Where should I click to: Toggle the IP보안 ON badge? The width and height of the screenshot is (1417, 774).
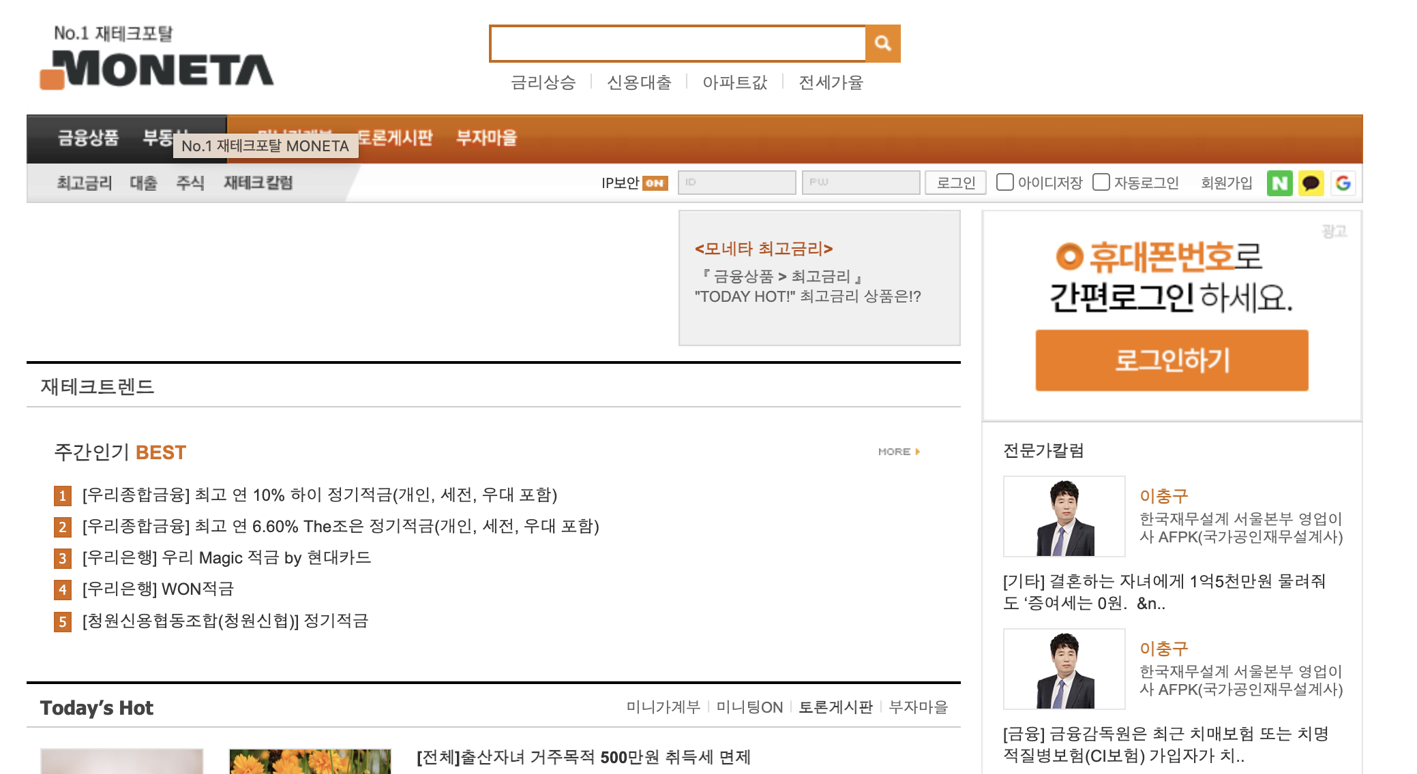click(x=655, y=183)
